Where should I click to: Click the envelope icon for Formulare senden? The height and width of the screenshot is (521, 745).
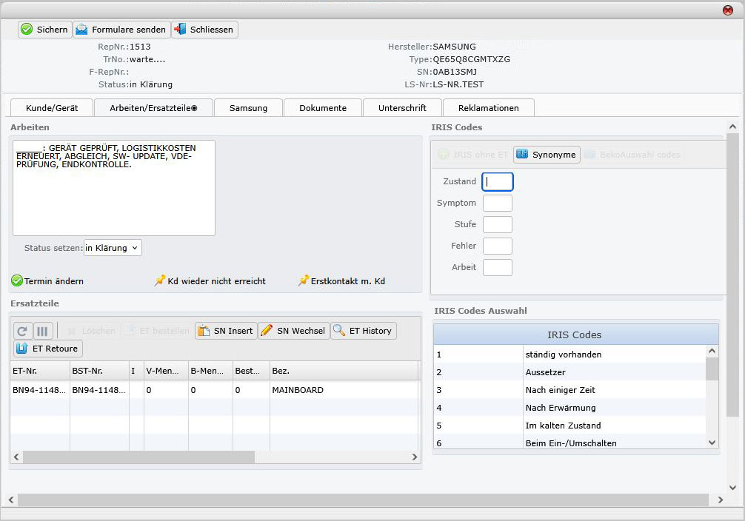[81, 30]
